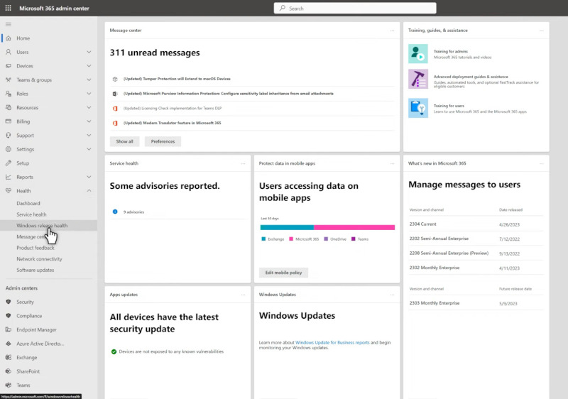This screenshot has width=568, height=399.
Task: Click the Compliance shield icon
Action: (x=9, y=316)
